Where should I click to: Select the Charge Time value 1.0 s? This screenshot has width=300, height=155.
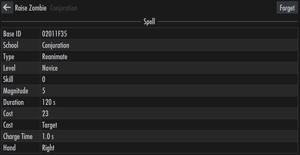point(48,136)
